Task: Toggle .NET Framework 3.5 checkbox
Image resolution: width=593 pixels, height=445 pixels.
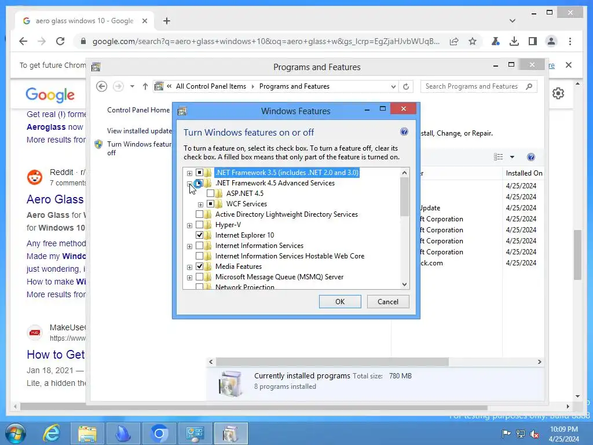Action: (x=199, y=173)
